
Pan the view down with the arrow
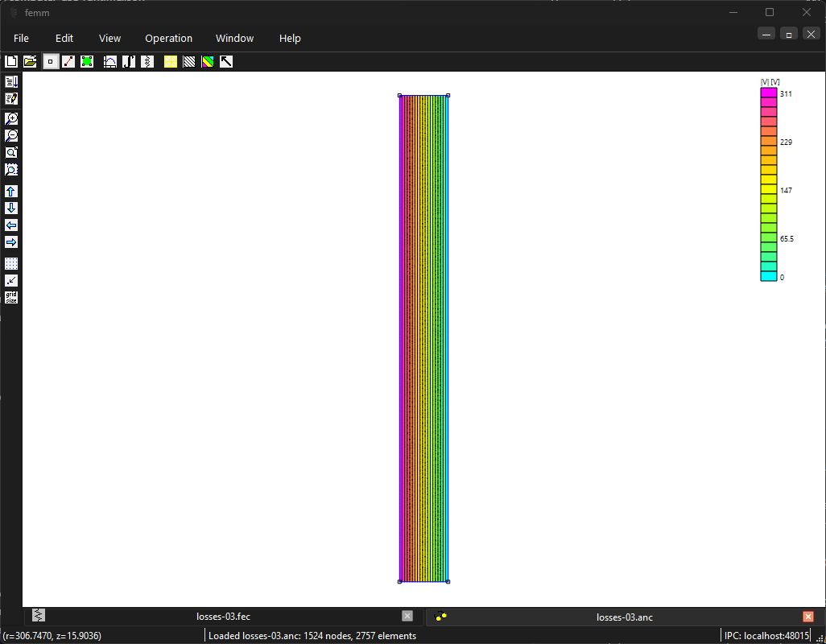[11, 208]
